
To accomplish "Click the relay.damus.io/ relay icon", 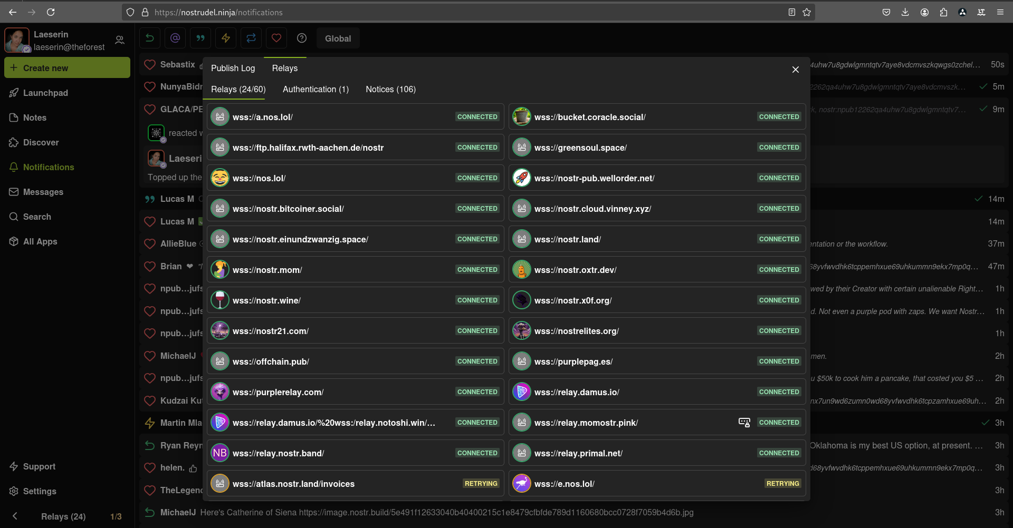I will (x=522, y=392).
